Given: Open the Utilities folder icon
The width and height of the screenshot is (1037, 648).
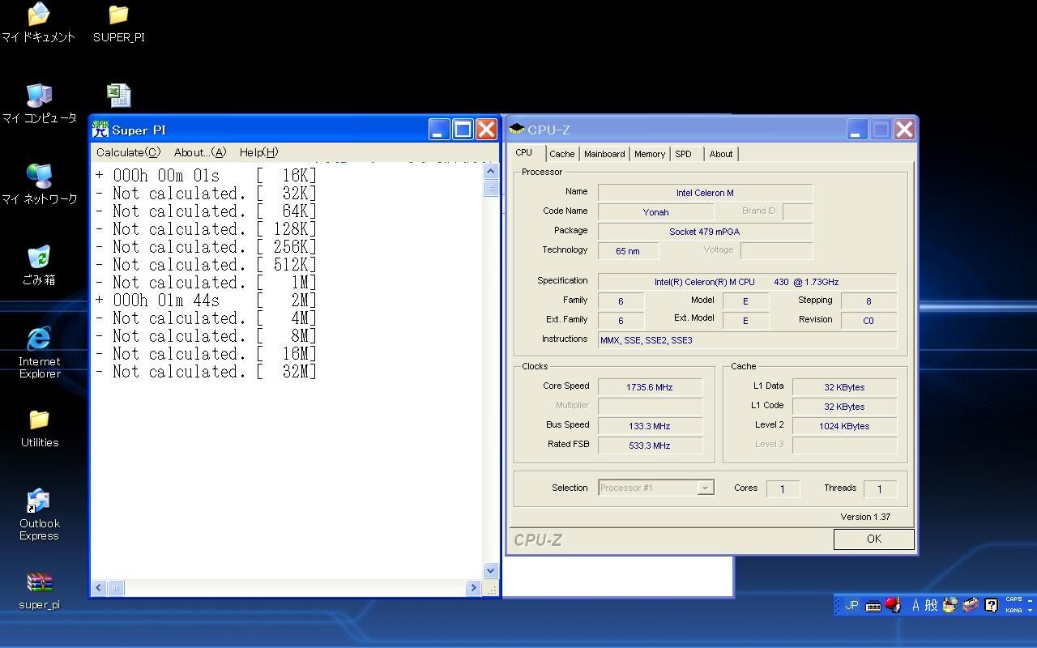Looking at the screenshot, I should 39,420.
